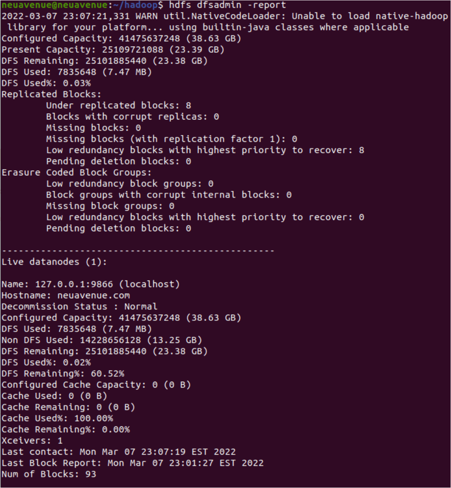The width and height of the screenshot is (451, 488).
Task: Click the Replicated Blocks heading
Action: pyautogui.click(x=51, y=94)
